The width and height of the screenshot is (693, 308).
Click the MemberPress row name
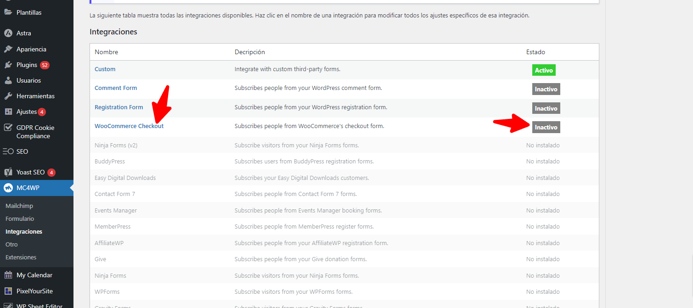113,226
